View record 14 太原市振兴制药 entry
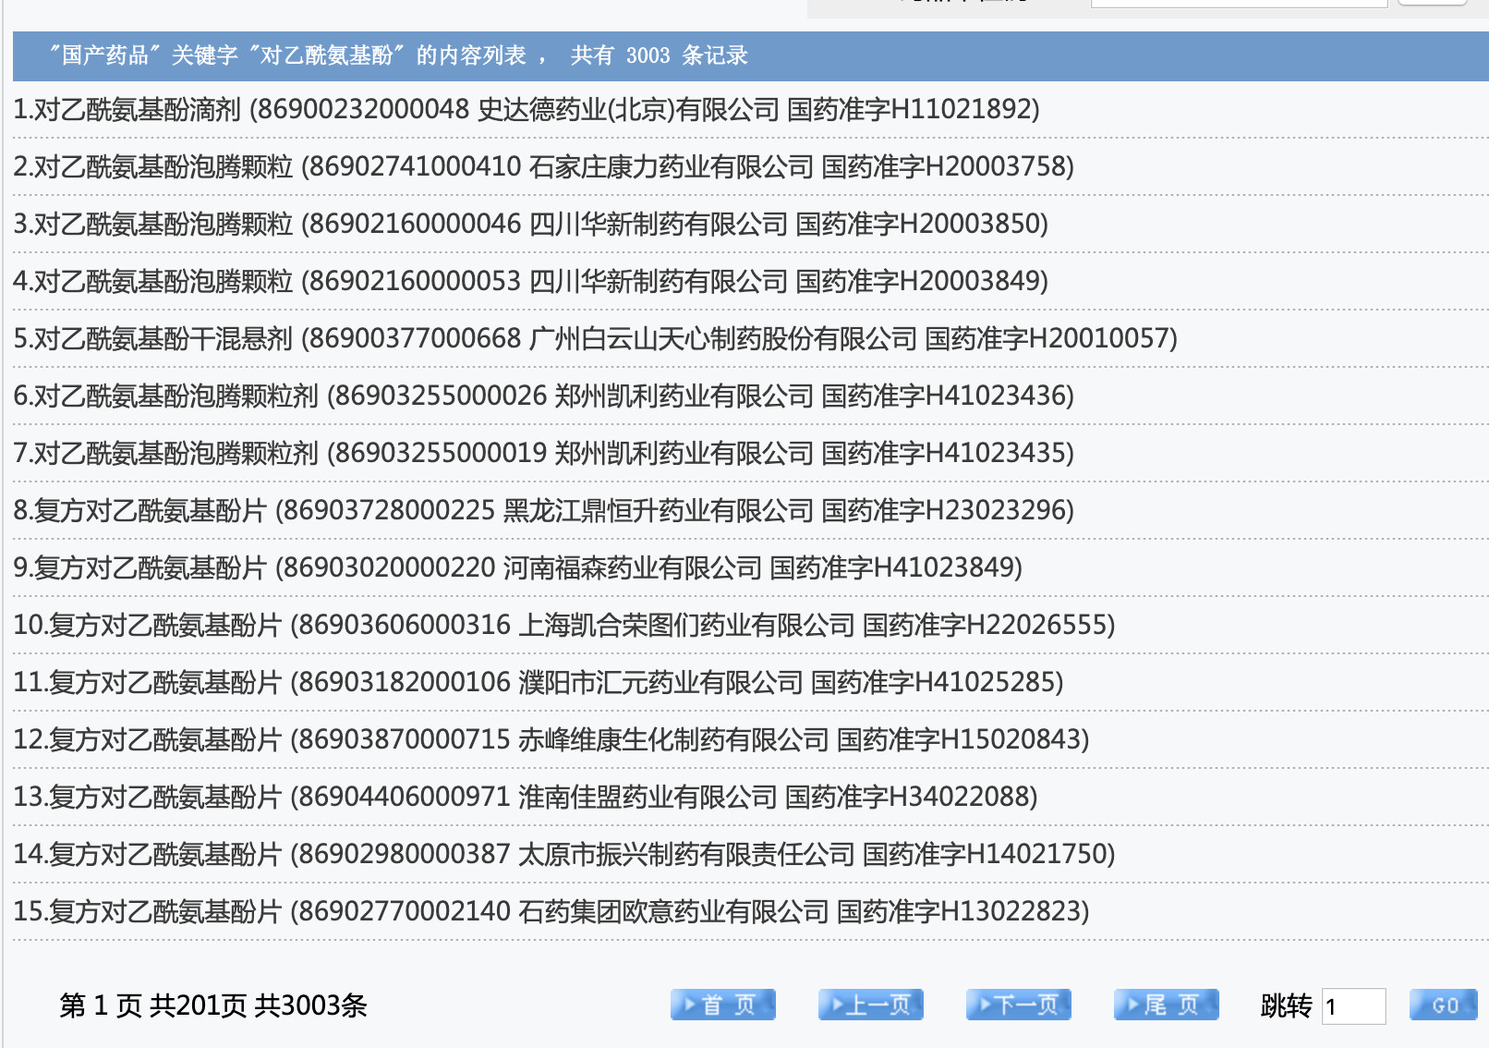Viewport: 1489px width, 1048px height. point(563,855)
